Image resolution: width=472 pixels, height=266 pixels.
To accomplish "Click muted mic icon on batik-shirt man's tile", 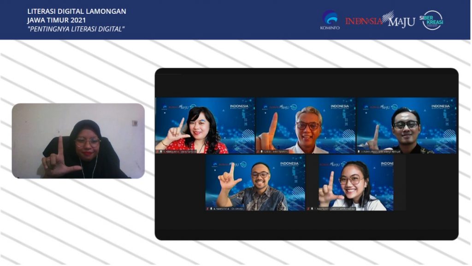I will point(211,208).
